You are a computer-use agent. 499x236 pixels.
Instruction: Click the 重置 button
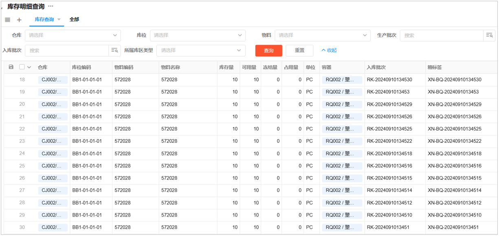pyautogui.click(x=299, y=50)
